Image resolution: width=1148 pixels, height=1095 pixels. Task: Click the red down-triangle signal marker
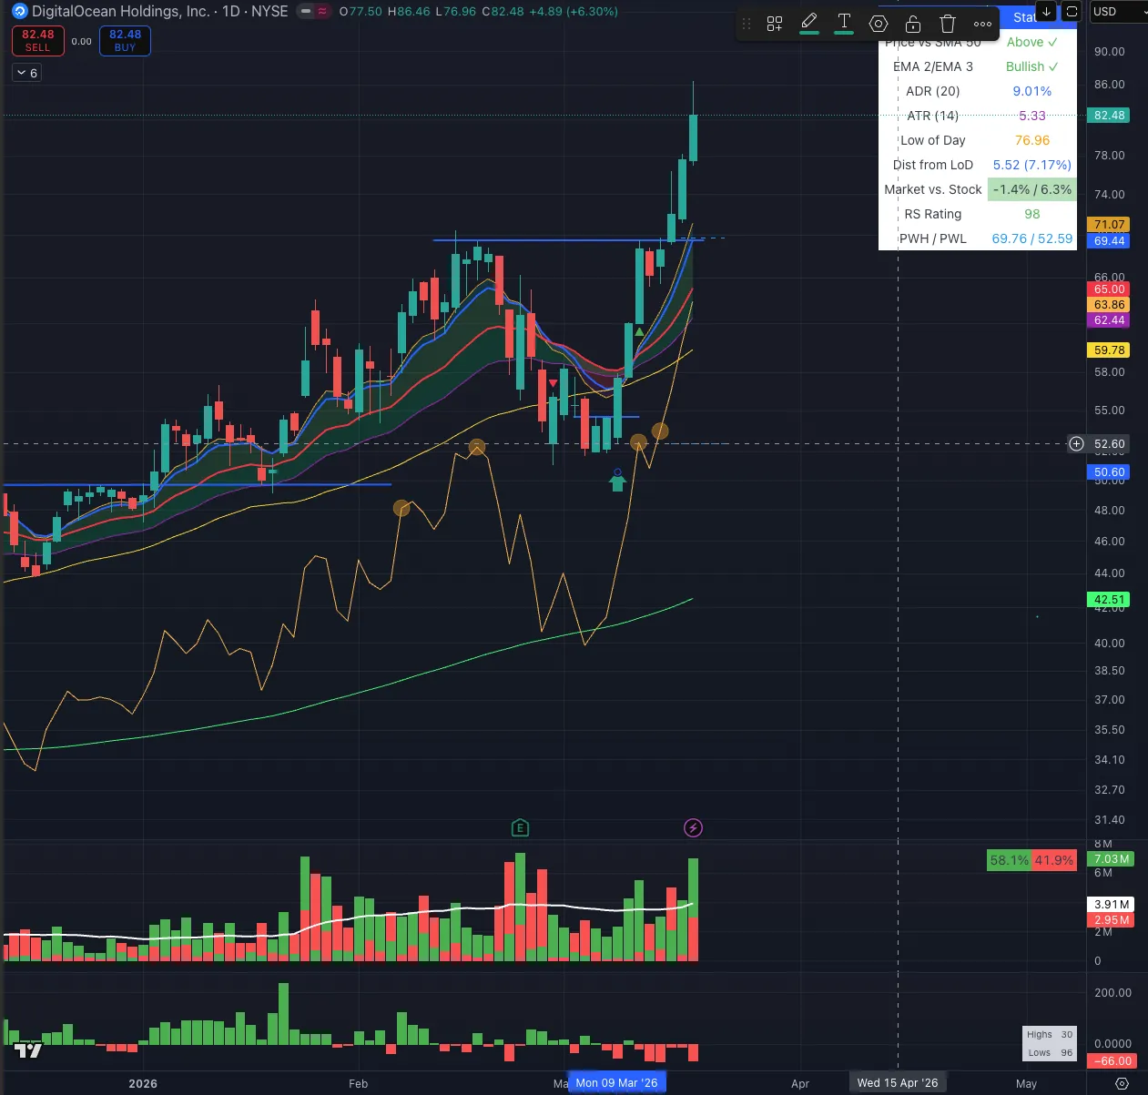[553, 383]
